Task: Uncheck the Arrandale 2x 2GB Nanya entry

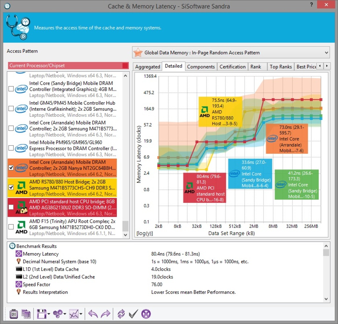Action: pos(11,168)
